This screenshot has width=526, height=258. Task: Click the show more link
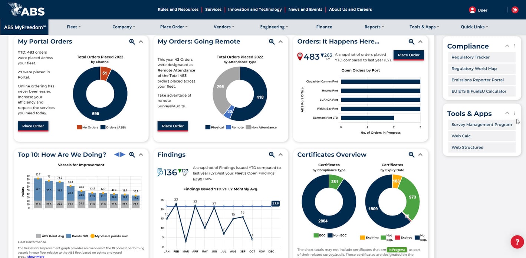(x=36, y=256)
